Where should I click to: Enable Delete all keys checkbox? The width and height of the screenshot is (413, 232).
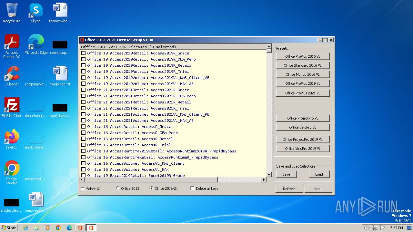click(x=193, y=188)
